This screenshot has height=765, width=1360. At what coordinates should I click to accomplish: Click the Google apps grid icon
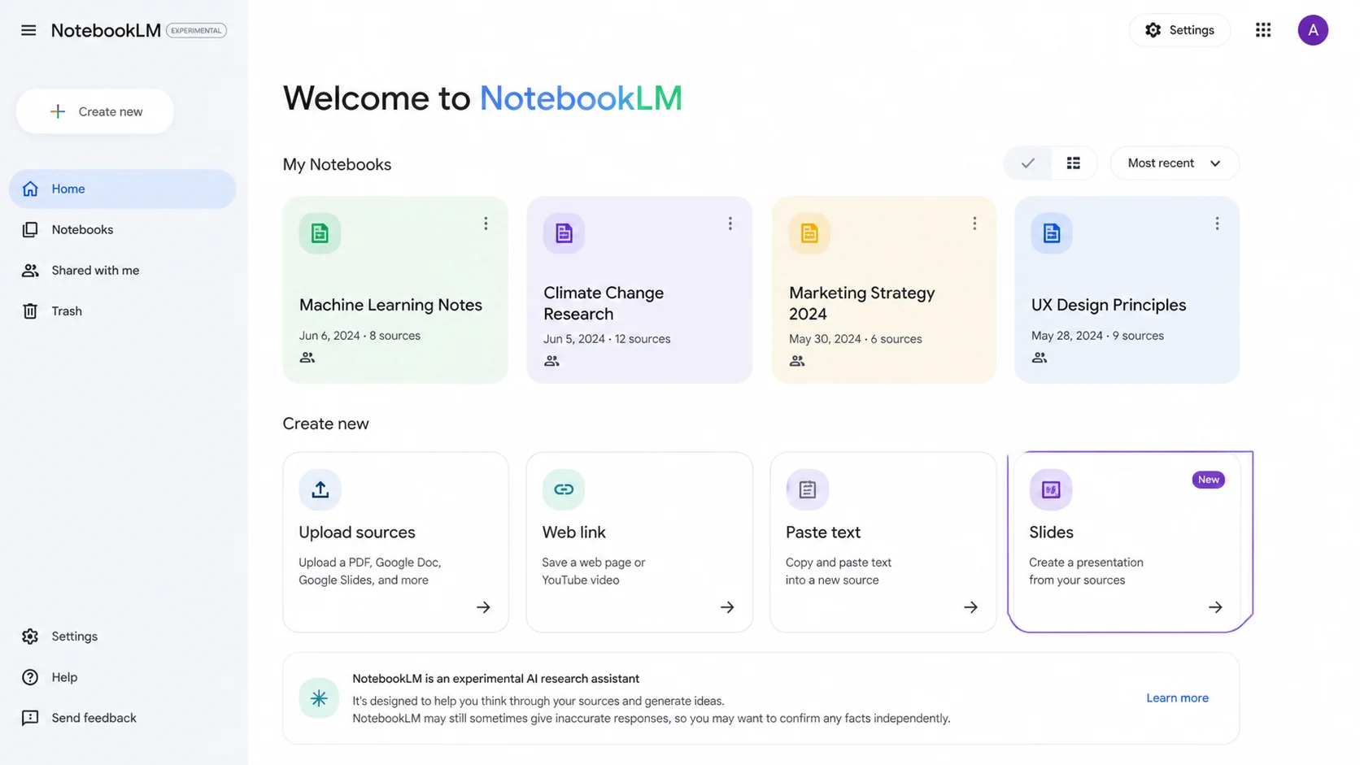point(1263,30)
